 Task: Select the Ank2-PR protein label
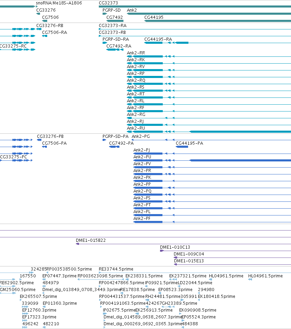point(142,171)
